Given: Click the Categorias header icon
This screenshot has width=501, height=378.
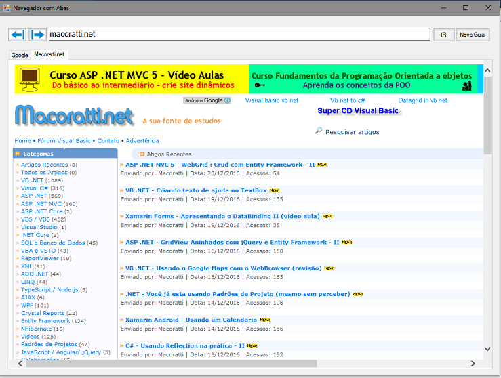Looking at the screenshot, I should [18, 154].
